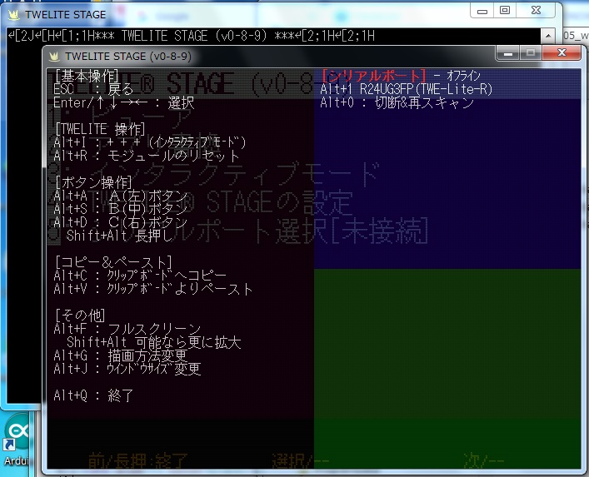Click the red [シリアルポート] heading
589x477 pixels.
point(374,76)
